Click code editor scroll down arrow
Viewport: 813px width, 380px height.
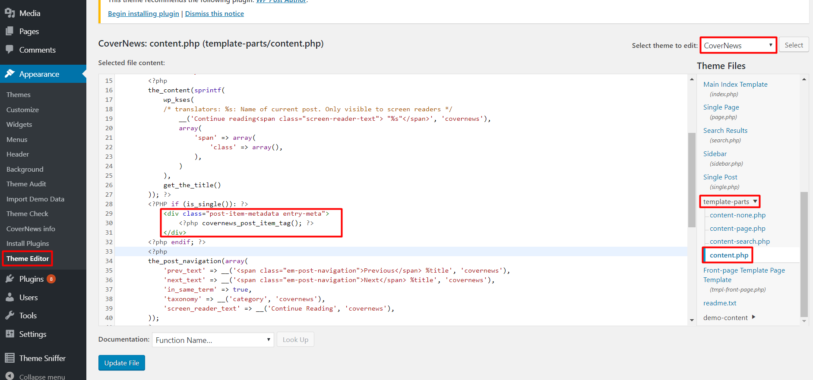click(692, 320)
